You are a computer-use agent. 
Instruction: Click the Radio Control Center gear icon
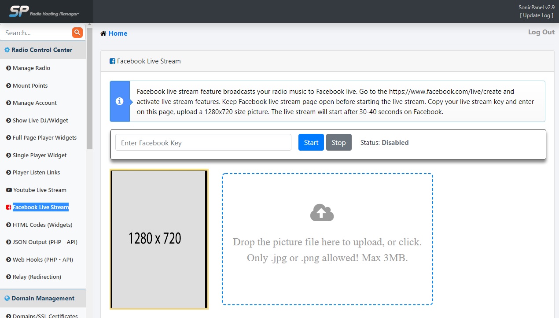coord(7,50)
